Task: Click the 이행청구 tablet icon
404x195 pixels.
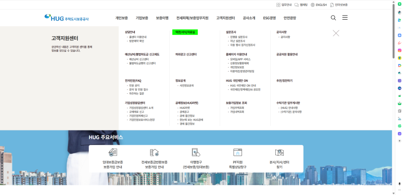Action: [196, 152]
